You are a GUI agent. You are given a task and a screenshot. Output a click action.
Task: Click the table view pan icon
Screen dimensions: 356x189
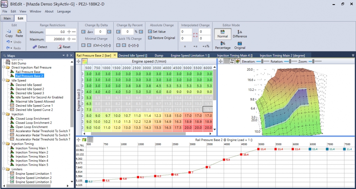tap(79, 61)
